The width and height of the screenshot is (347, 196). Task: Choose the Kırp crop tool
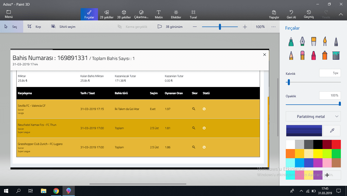35,27
